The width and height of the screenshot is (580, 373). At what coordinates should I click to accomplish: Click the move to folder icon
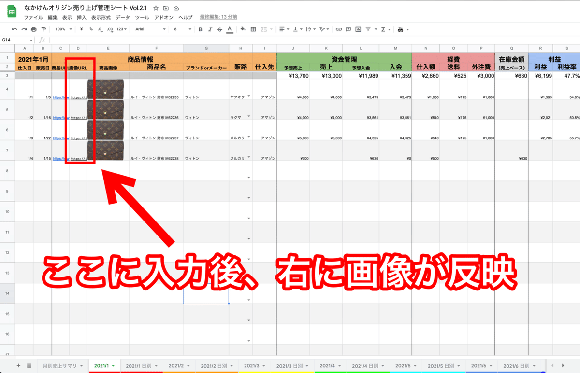166,8
